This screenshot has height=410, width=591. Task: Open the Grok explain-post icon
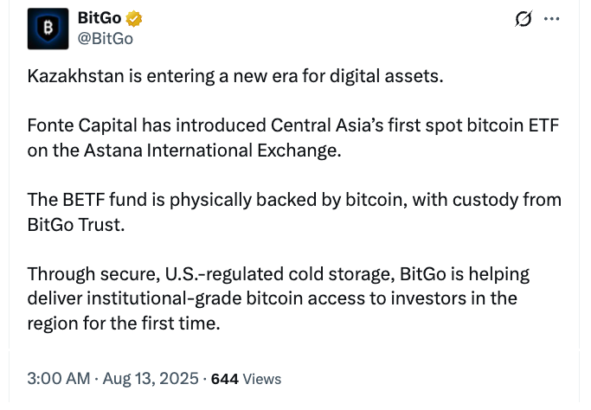click(523, 19)
